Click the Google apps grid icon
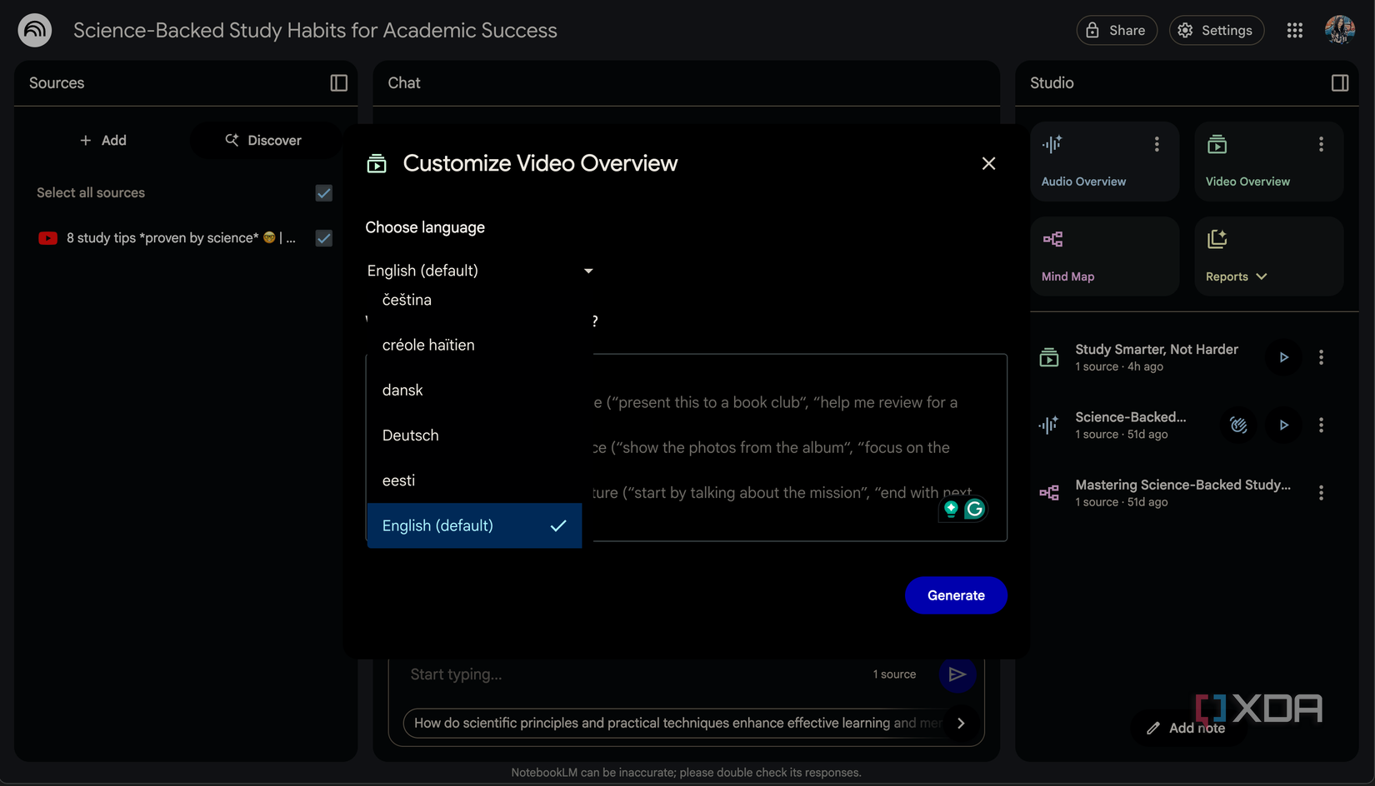 click(1294, 30)
